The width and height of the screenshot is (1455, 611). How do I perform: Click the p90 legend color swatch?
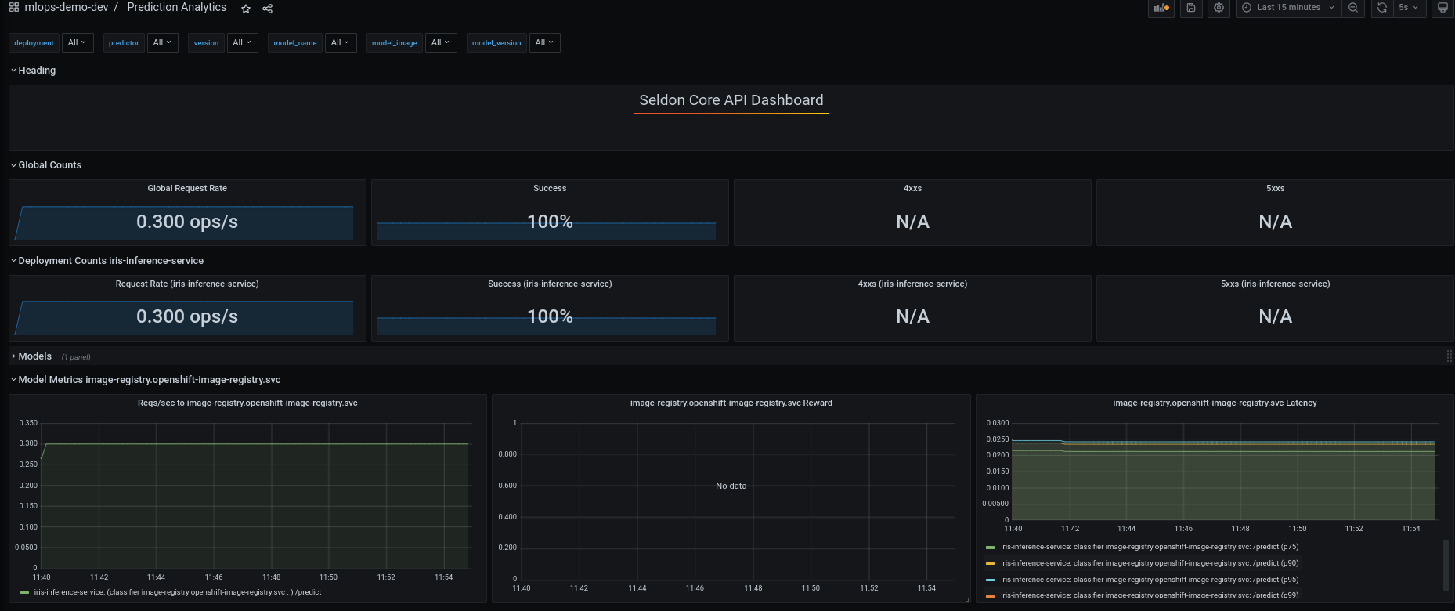(990, 564)
